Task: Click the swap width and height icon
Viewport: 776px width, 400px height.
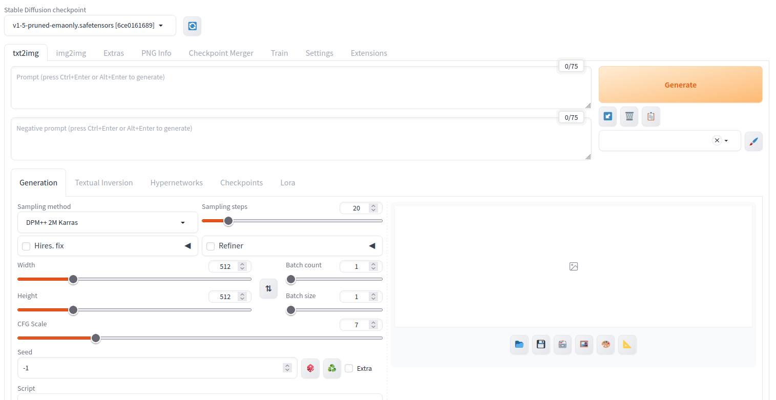Action: [268, 288]
